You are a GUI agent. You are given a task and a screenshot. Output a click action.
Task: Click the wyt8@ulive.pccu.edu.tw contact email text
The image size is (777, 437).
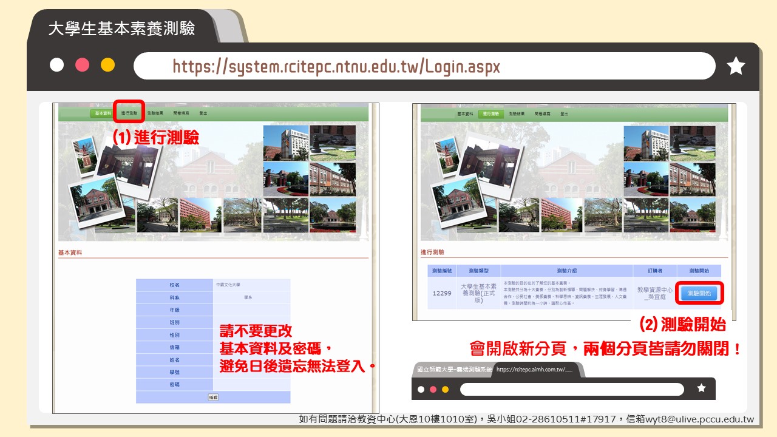point(701,419)
